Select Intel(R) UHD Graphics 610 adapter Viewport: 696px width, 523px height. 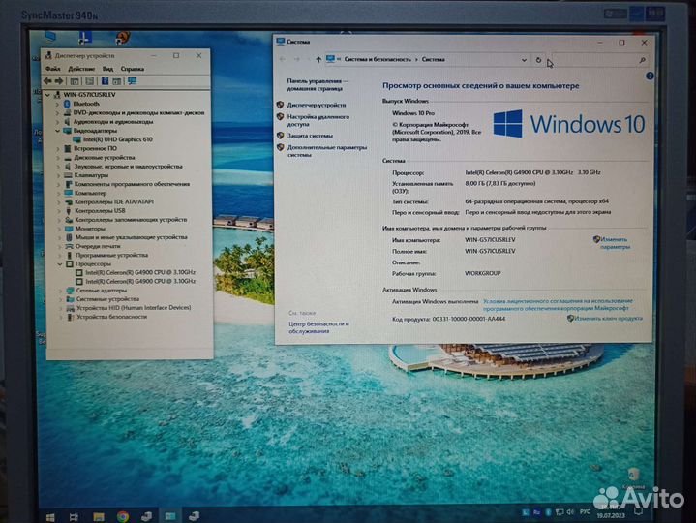[x=118, y=139]
